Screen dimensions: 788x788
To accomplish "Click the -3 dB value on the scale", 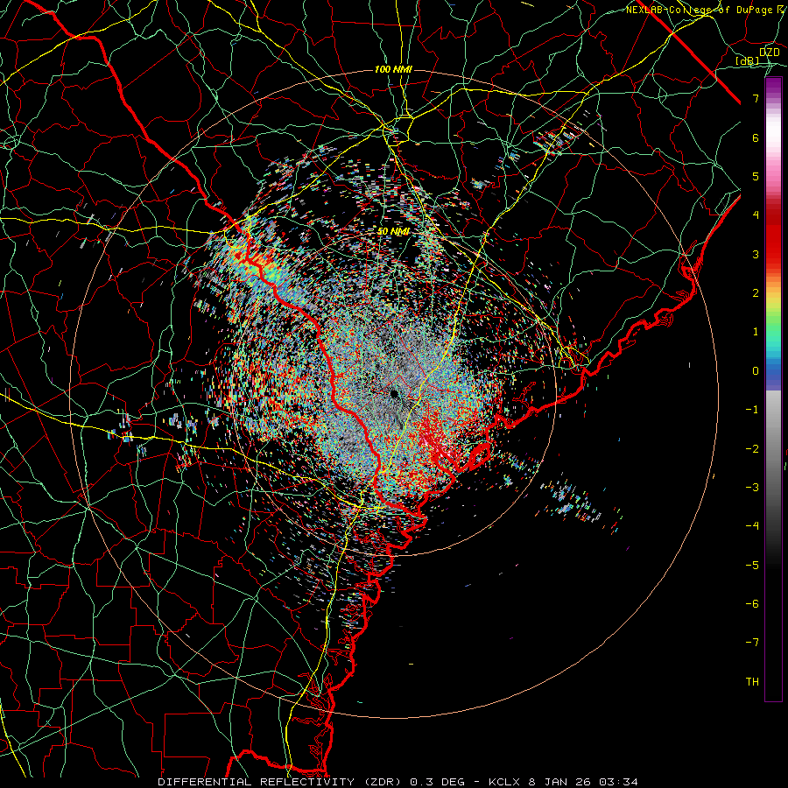I will pos(752,488).
